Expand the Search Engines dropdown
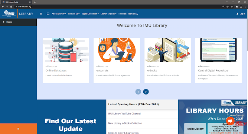This screenshot has width=248, height=134. (x=108, y=14)
